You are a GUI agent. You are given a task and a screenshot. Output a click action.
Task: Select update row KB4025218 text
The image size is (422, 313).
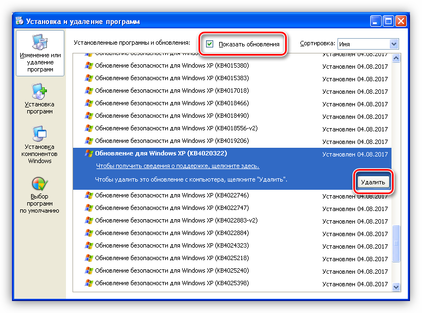172,258
